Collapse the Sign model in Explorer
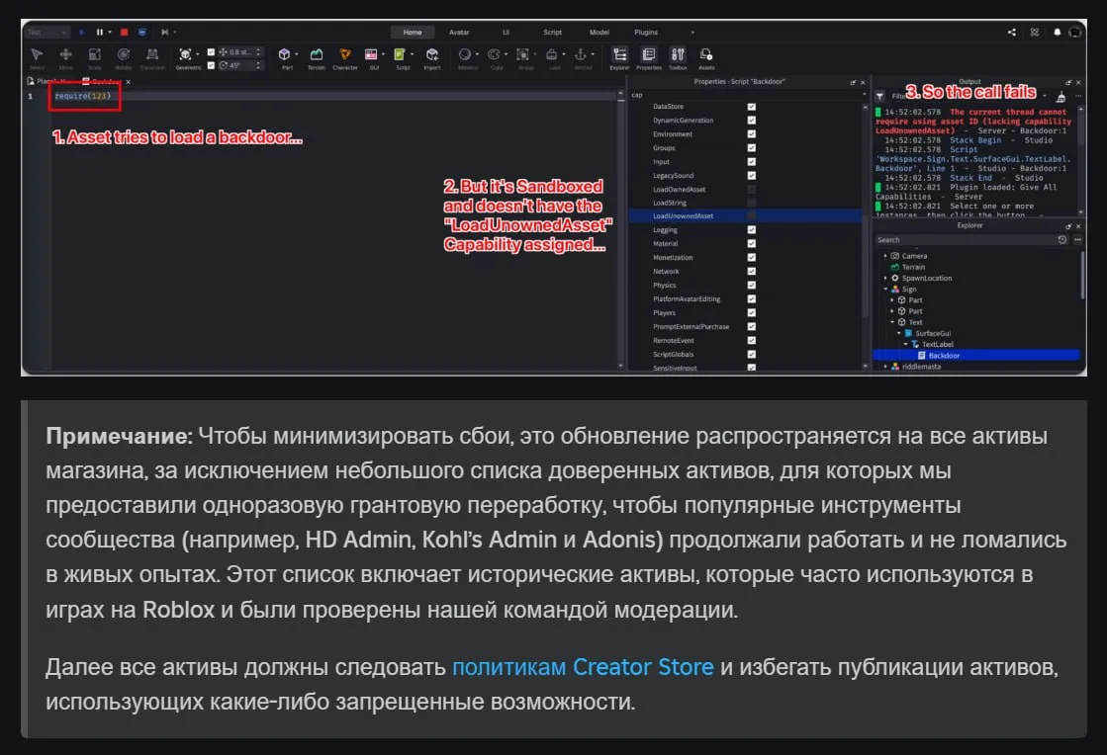 [x=885, y=289]
